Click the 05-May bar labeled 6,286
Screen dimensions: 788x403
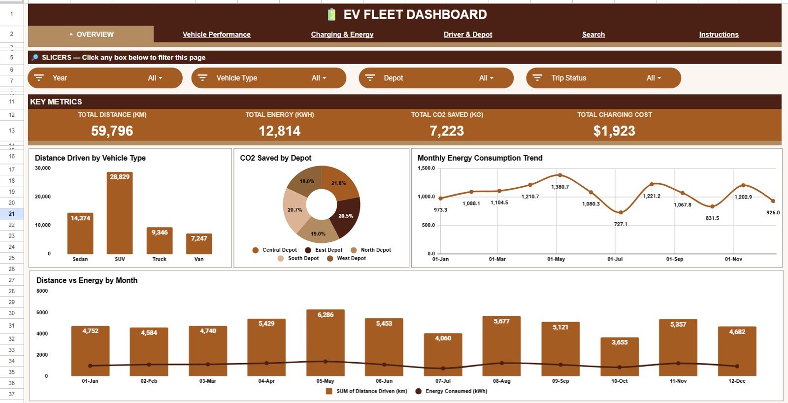pyautogui.click(x=326, y=343)
